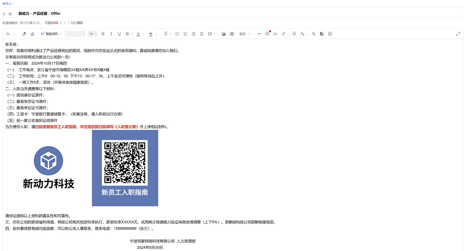Click 添加附件 to attach a file

[10, 23]
